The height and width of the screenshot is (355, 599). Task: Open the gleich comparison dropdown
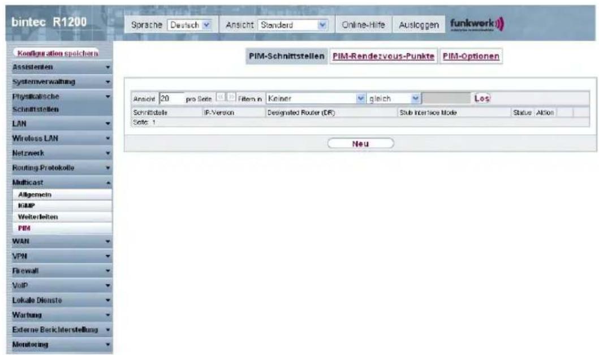pos(394,99)
